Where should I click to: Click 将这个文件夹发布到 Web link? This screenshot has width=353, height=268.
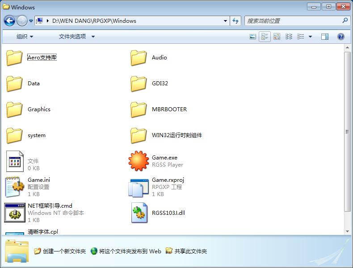tap(126, 251)
